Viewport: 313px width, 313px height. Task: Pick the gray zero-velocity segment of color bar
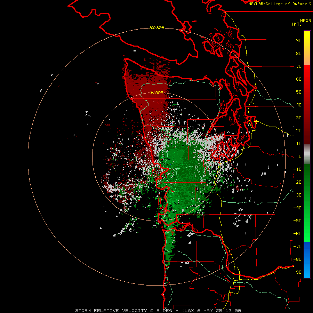pos(307,154)
